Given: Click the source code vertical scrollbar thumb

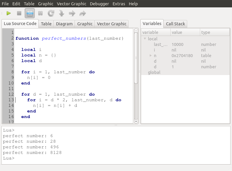Looking at the screenshot, I should (x=136, y=58).
